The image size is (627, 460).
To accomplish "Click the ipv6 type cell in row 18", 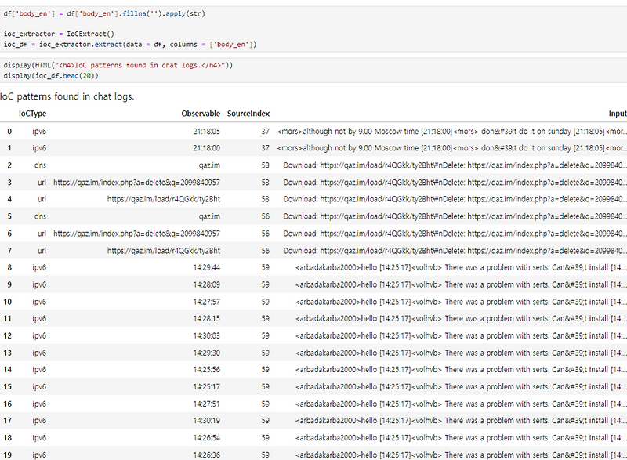I will pyautogui.click(x=39, y=437).
